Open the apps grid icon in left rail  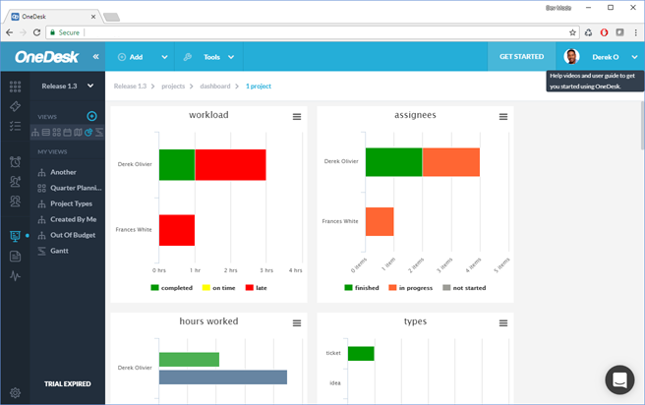pyautogui.click(x=15, y=87)
